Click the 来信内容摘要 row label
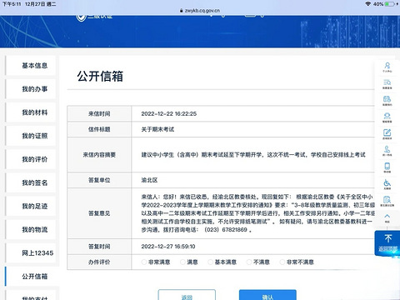 99,155
